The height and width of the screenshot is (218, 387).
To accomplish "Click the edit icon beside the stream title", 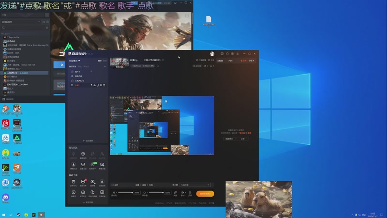I will [x=163, y=60].
